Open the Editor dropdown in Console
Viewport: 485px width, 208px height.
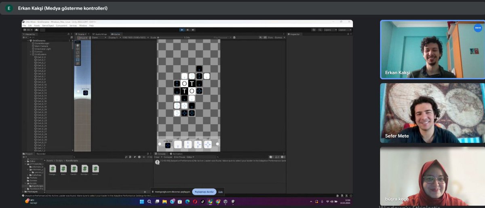190,157
